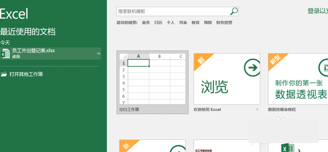Click the arrow circle icon on 浏览 template
328x152 pixels.
(x=252, y=67)
